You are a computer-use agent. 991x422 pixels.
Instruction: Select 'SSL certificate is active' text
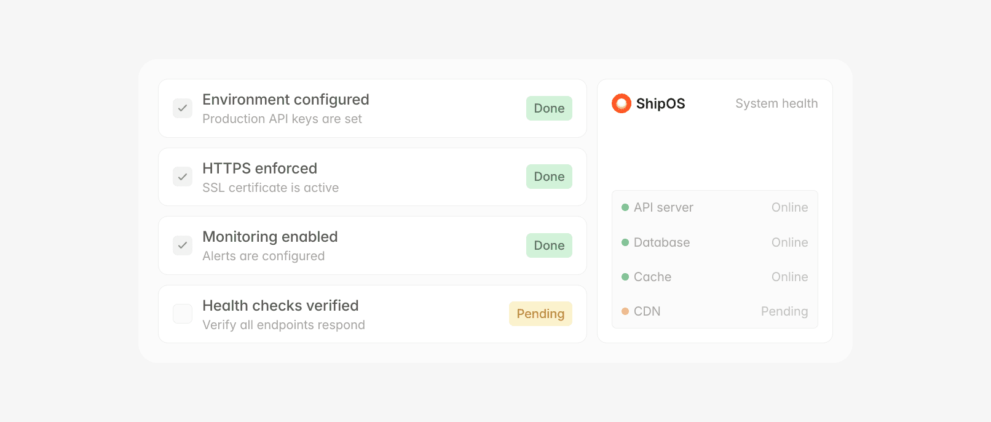pos(270,188)
